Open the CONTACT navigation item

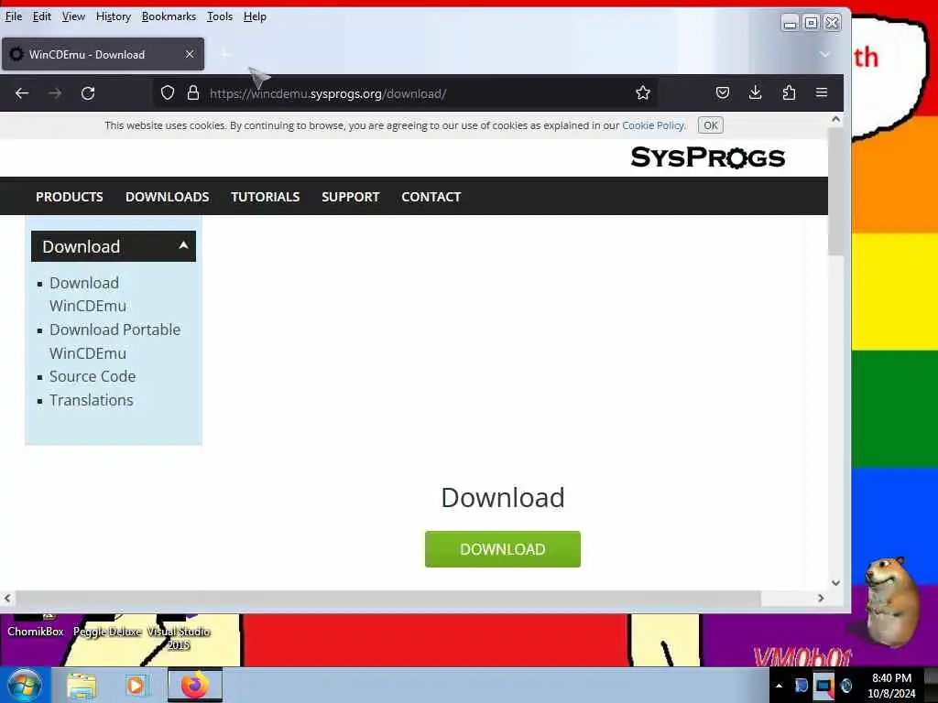(431, 197)
